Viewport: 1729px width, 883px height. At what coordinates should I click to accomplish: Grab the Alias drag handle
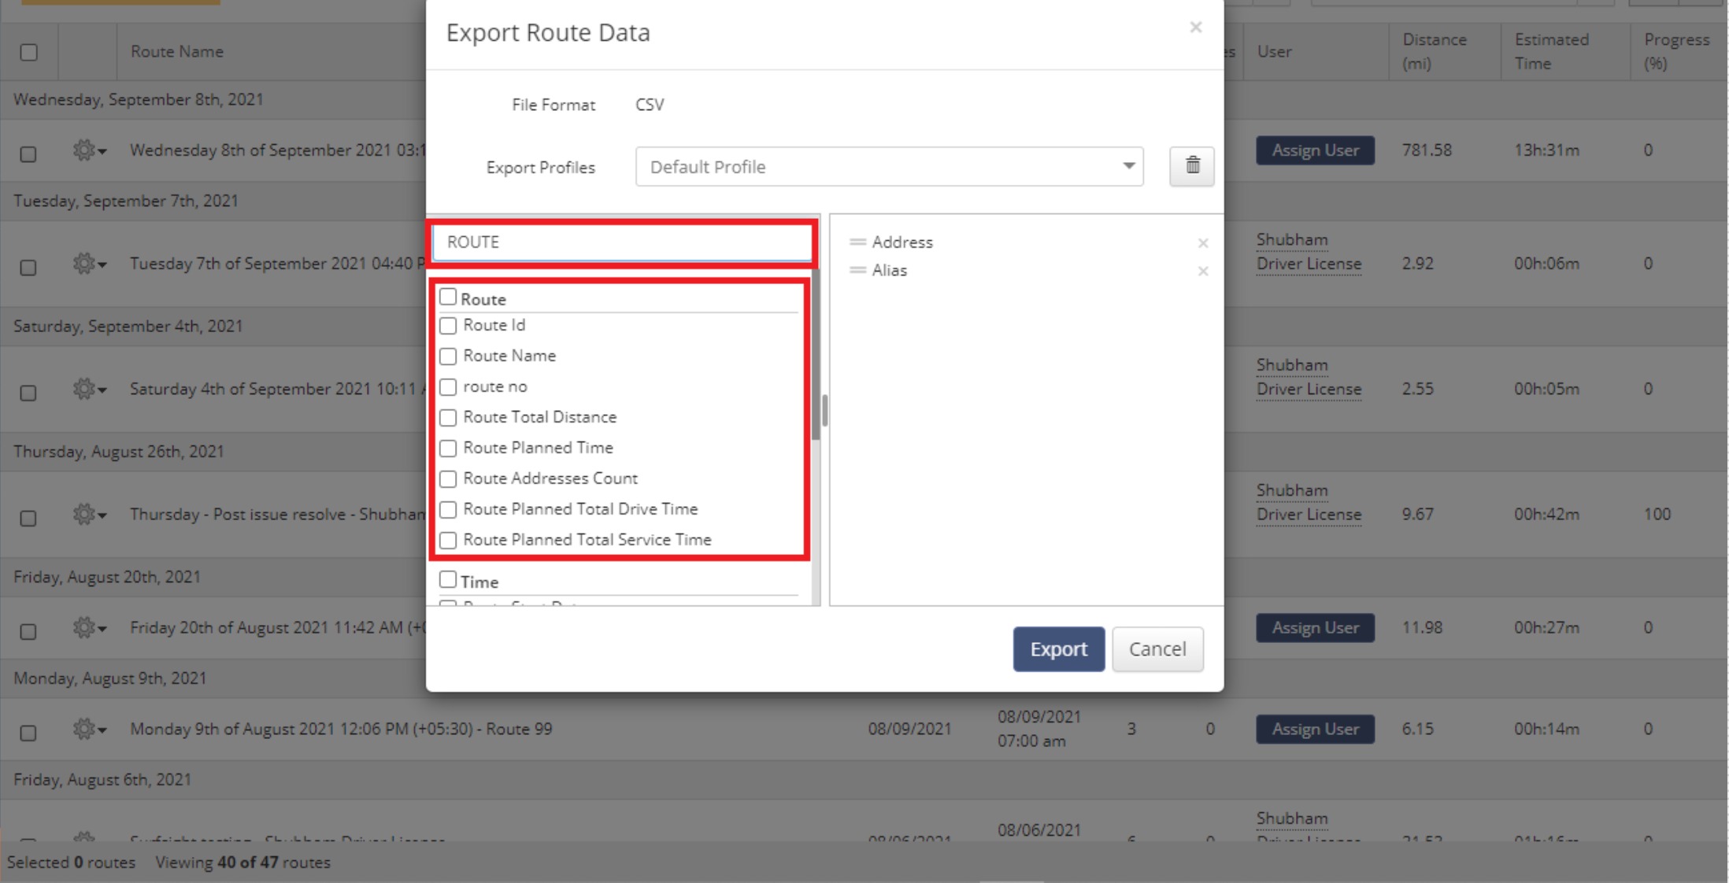pyautogui.click(x=857, y=270)
